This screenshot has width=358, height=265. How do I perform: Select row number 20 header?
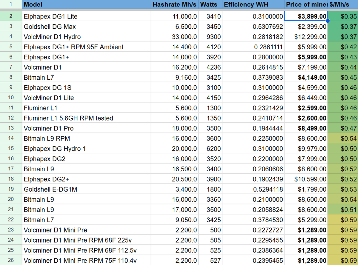(x=11, y=199)
